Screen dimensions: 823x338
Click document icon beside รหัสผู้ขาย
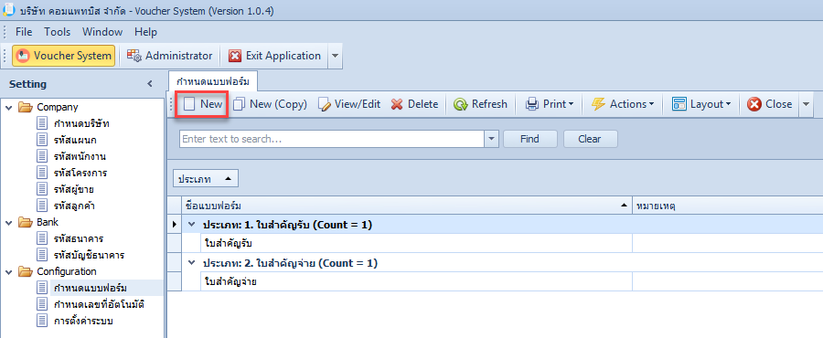coord(42,189)
